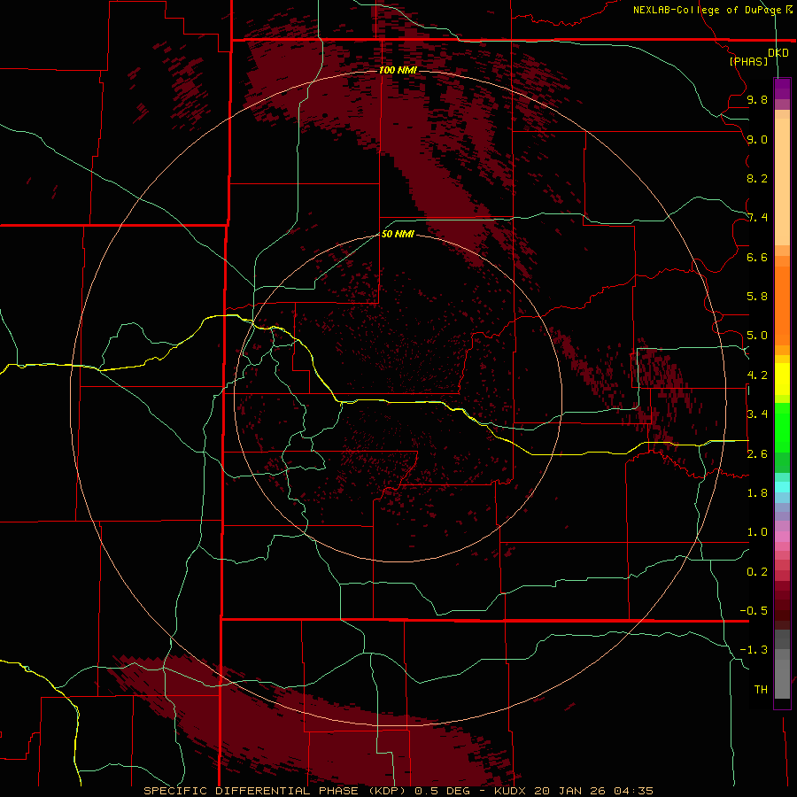This screenshot has height=797, width=797.
Task: Click the 1.0 value on color scale
Action: pyautogui.click(x=757, y=532)
